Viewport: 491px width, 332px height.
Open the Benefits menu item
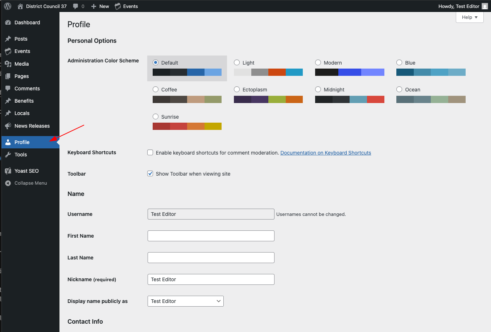(24, 101)
